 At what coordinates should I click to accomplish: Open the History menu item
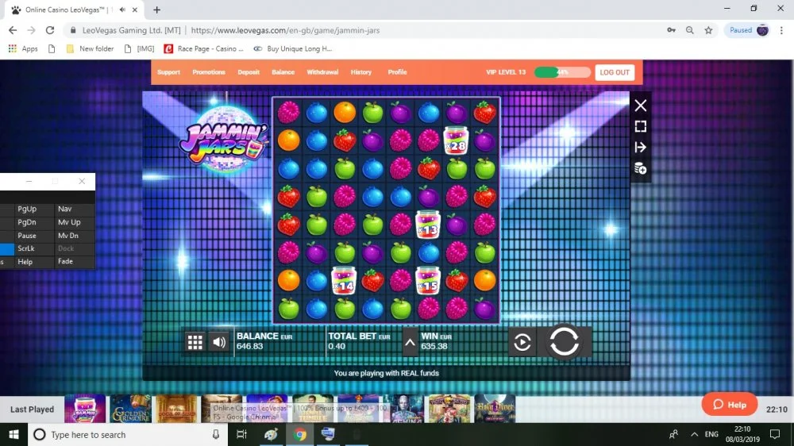tap(361, 72)
